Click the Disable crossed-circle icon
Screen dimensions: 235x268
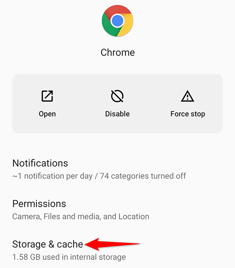click(x=117, y=96)
